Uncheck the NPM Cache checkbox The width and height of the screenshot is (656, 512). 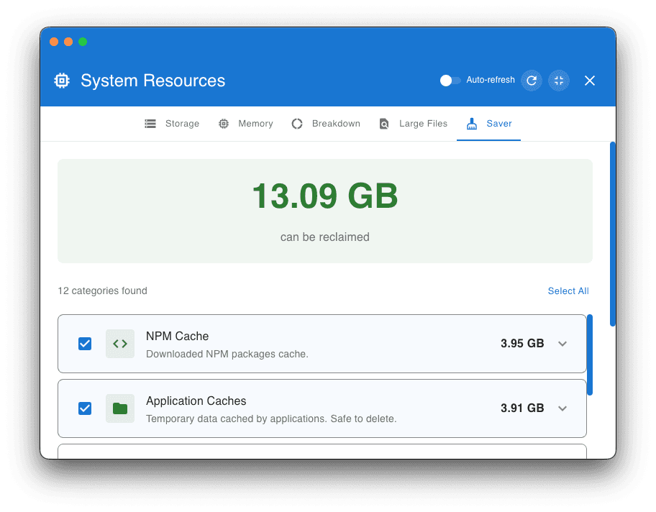pos(85,344)
